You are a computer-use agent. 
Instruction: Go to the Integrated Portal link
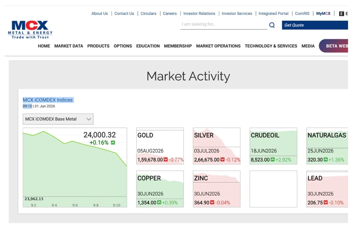pos(274,13)
